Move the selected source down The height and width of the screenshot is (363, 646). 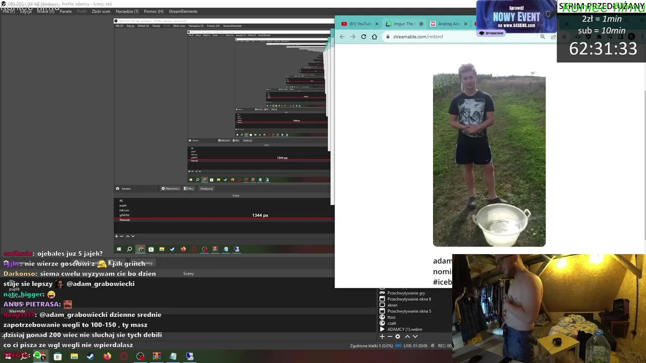tap(415, 336)
